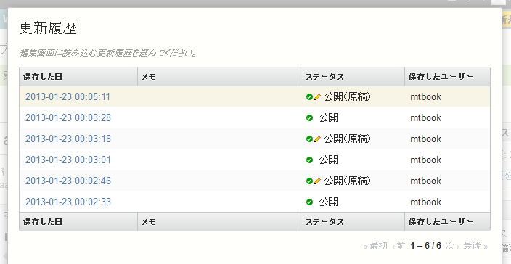
Task: Click green check icon for 00:02:33 revision
Action: [x=310, y=202]
